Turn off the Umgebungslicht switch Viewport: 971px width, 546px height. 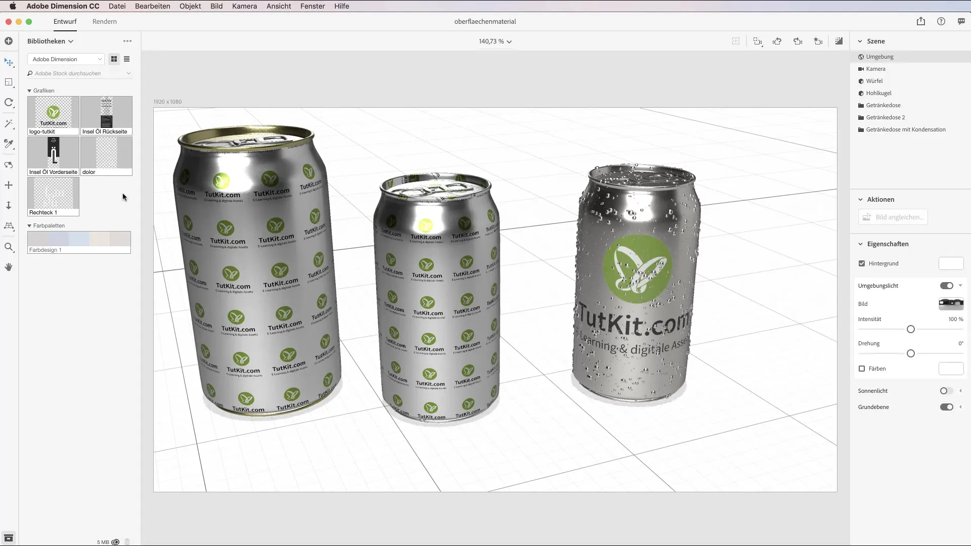coord(947,286)
